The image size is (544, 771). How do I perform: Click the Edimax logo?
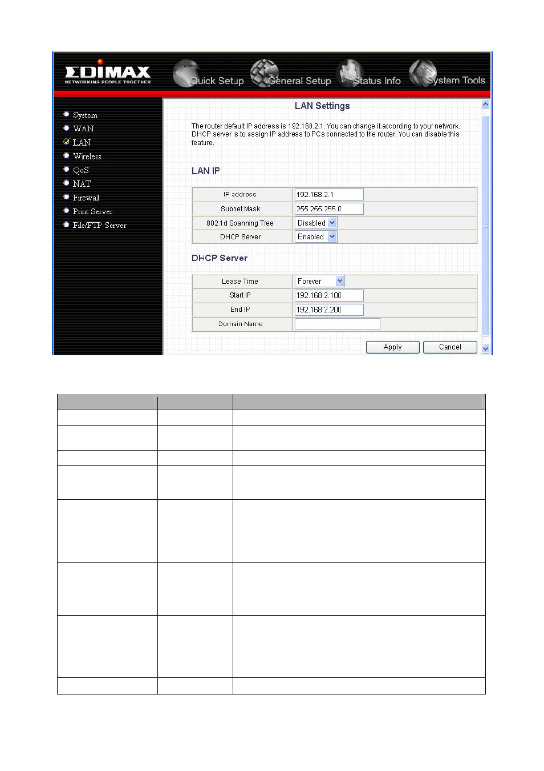click(x=108, y=73)
